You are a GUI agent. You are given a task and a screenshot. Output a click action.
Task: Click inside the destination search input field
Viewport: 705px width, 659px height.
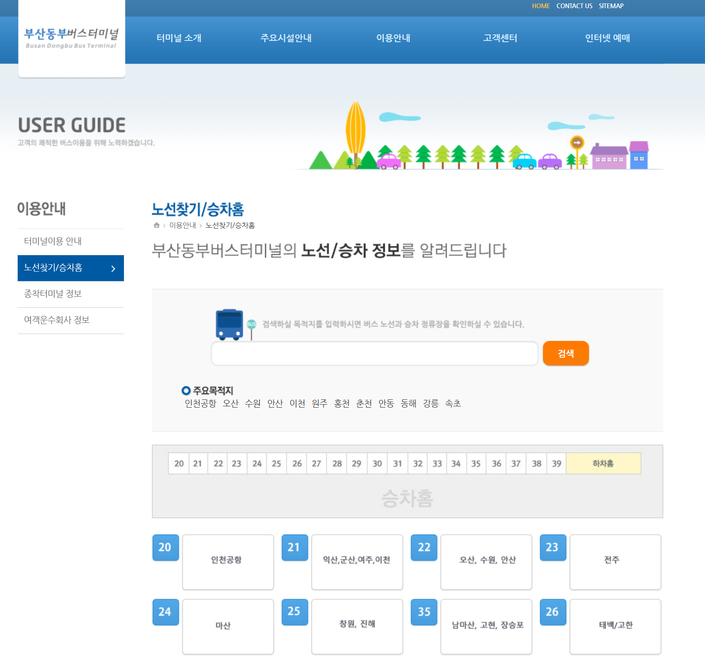374,353
